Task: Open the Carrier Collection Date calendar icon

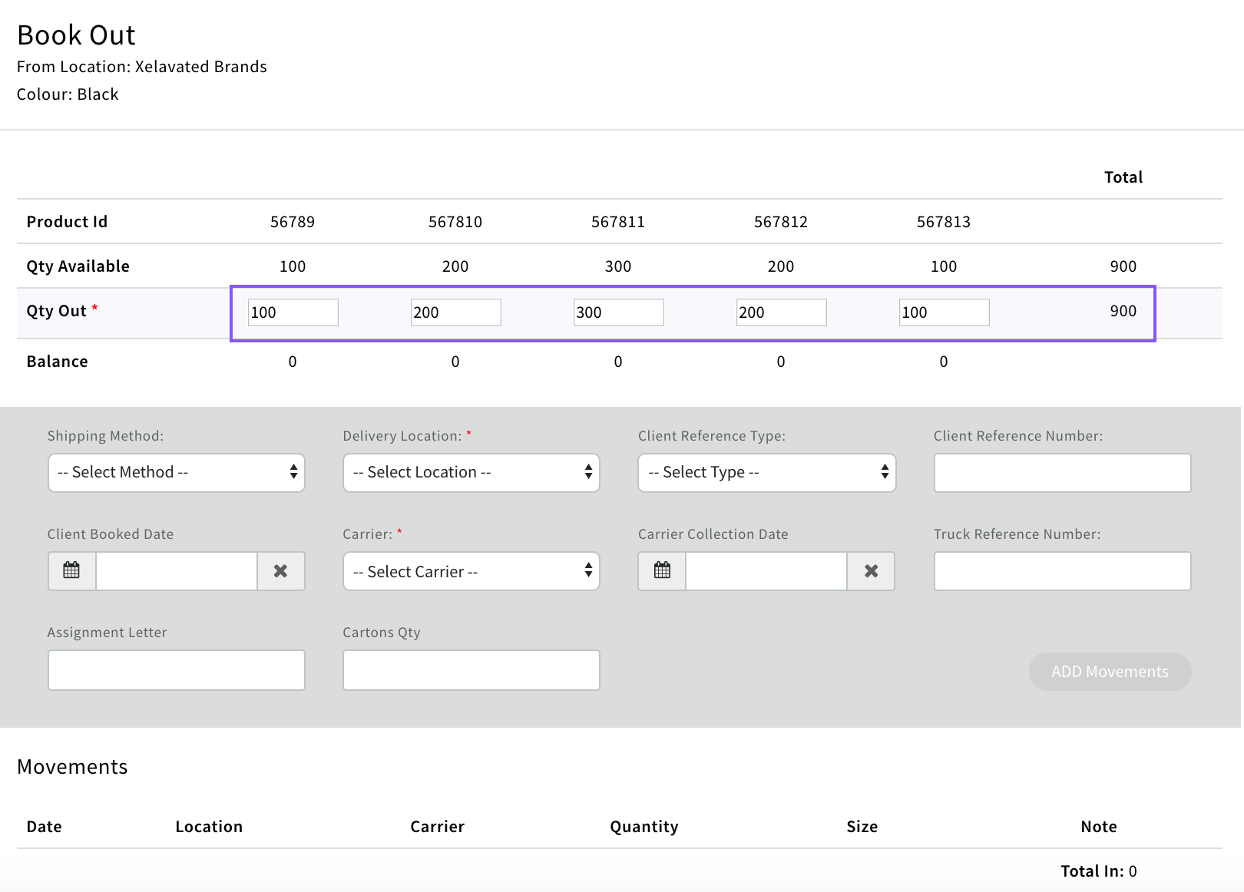Action: coord(662,571)
